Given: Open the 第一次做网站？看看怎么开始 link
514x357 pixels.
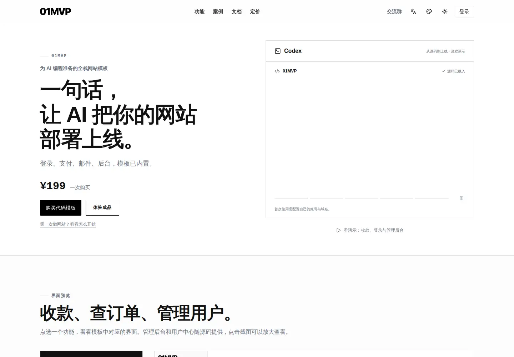Looking at the screenshot, I should 68,224.
